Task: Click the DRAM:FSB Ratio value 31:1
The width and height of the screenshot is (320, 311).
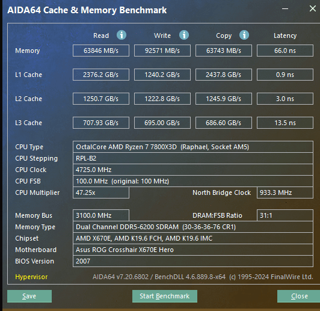Action: tap(285, 215)
